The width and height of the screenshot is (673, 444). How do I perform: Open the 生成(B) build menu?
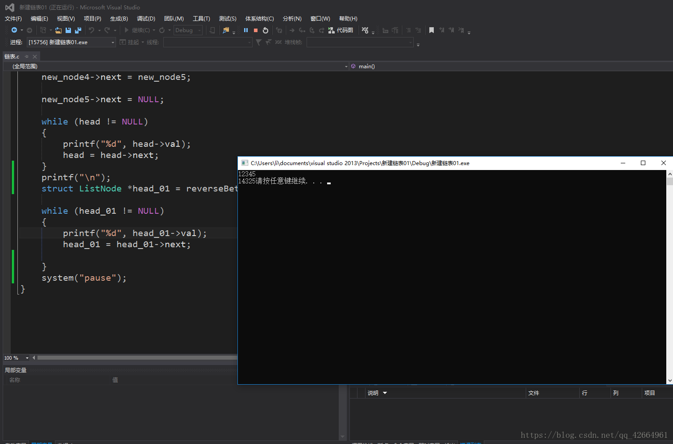click(119, 18)
